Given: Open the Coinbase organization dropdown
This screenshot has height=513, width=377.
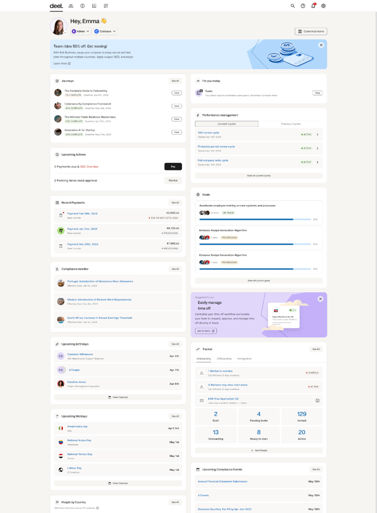Looking at the screenshot, I should (105, 31).
